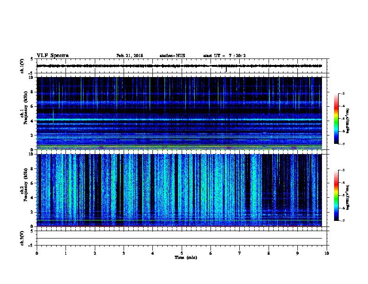Click the ch.2 spectrogram color scale bar
Viewport: 368px width, 284px height.
[336, 195]
